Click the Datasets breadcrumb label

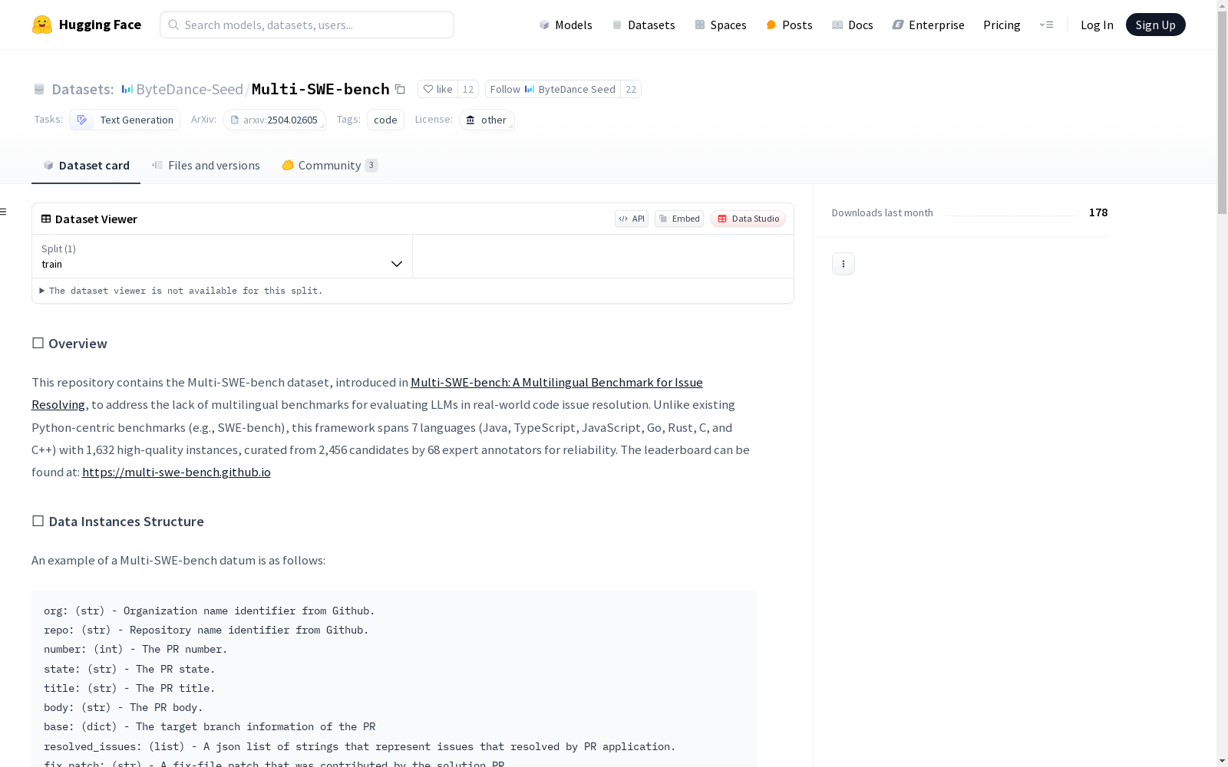tap(83, 89)
